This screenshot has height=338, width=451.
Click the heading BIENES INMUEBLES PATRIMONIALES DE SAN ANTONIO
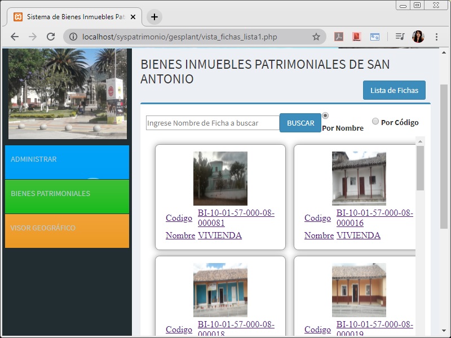pyautogui.click(x=265, y=72)
